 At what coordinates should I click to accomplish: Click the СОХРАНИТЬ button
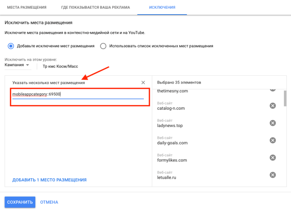20,202
